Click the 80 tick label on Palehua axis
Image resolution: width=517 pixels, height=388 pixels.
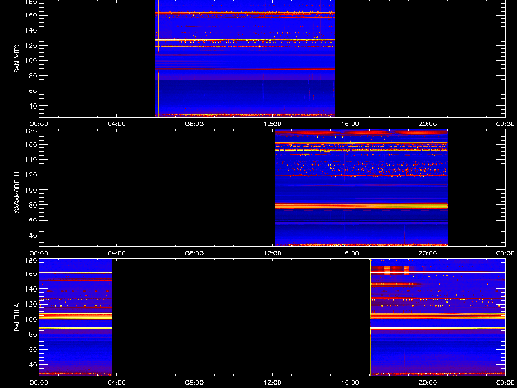(32, 334)
